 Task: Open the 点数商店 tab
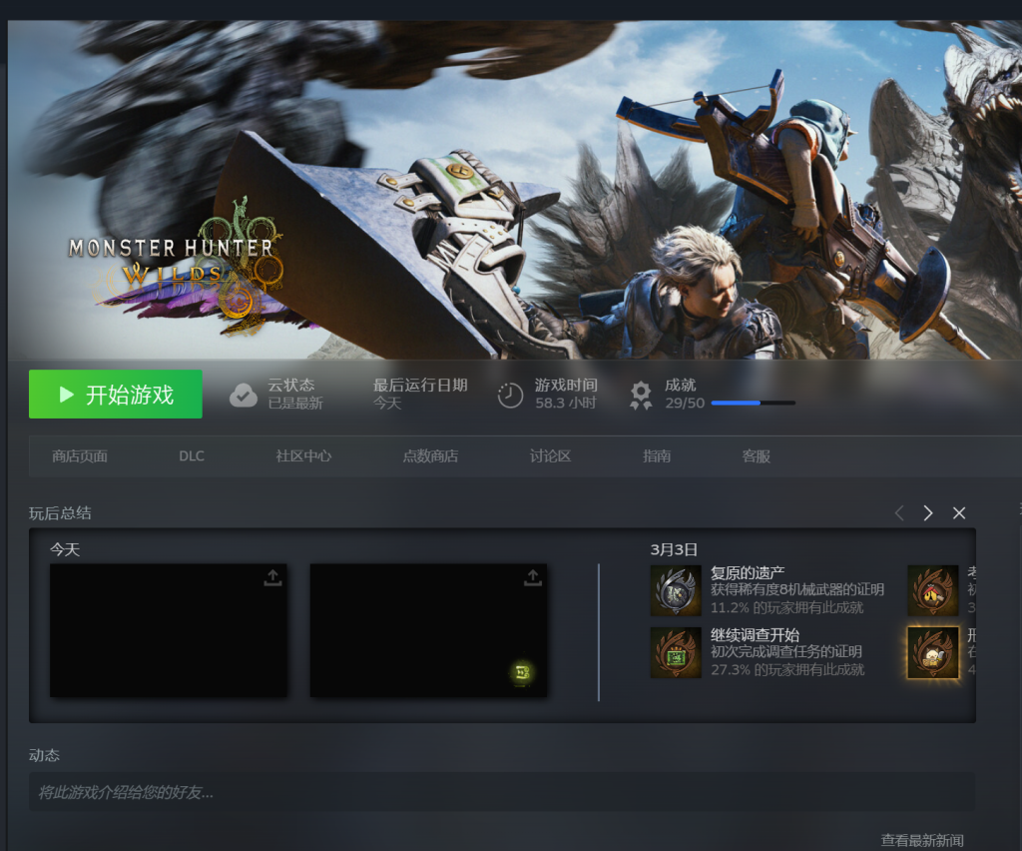click(430, 455)
